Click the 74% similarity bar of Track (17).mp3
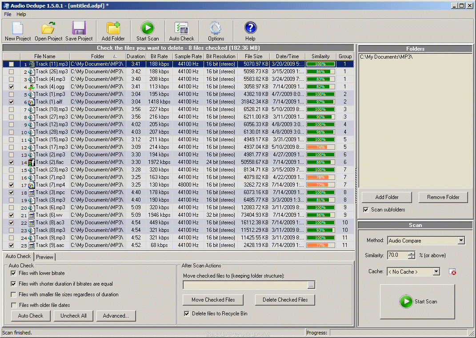The width and height of the screenshot is (476, 338). coord(320,147)
